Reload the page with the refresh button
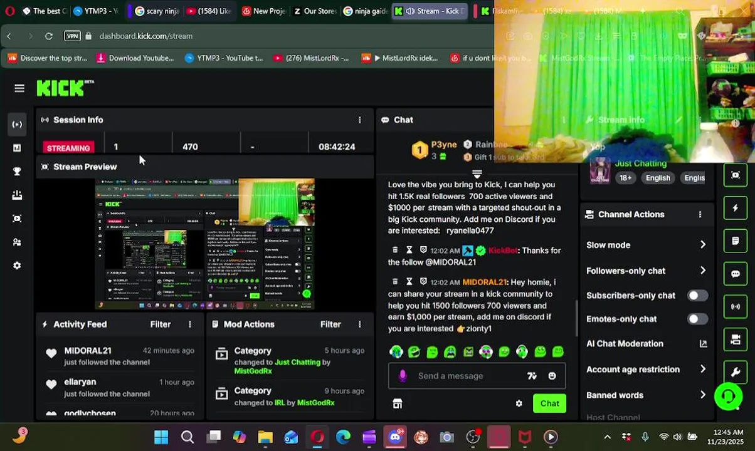Viewport: 755px width, 451px height. coord(48,36)
